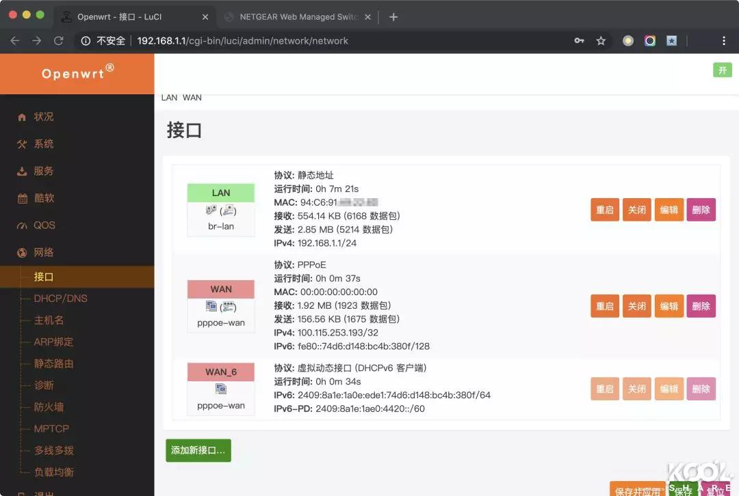The width and height of the screenshot is (739, 496).
Task: Open the 状态 (Status) section in sidebar
Action: [x=43, y=116]
